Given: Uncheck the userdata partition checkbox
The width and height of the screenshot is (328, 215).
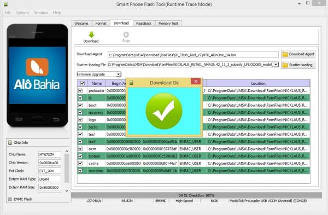Looking at the screenshot, I should 80,171.
